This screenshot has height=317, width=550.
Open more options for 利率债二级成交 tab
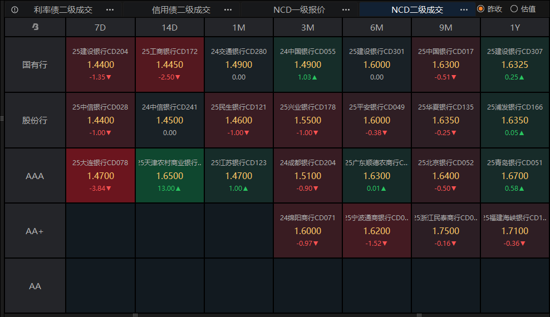(110, 9)
